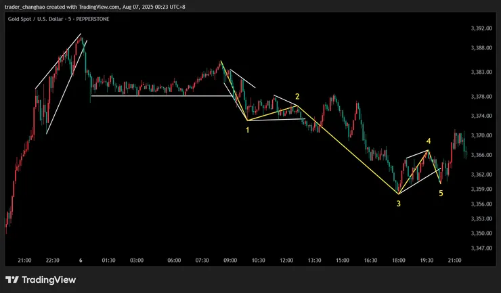Click the 3,356.00 price axis label

tap(481, 204)
